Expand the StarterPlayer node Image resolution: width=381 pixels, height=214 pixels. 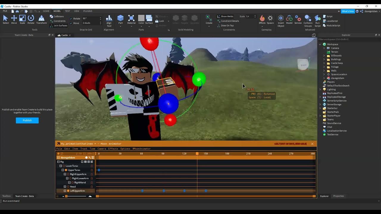320,116
